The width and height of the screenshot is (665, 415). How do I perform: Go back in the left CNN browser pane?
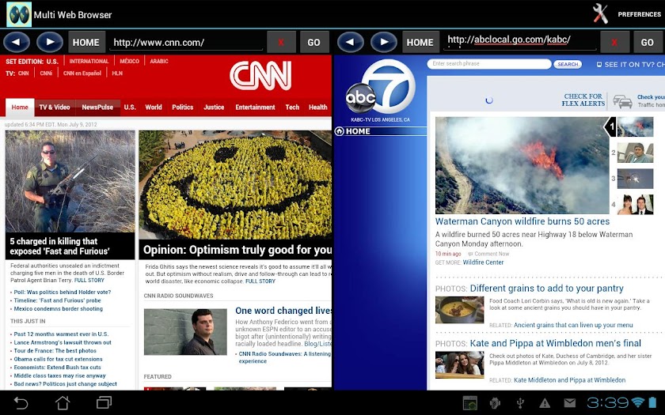coord(16,42)
